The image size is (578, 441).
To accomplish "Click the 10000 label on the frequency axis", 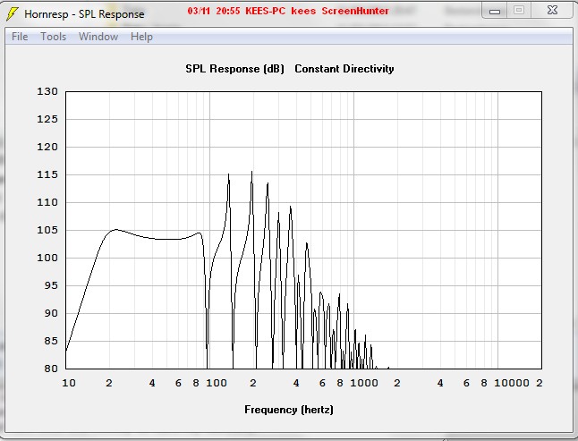I will [x=512, y=383].
